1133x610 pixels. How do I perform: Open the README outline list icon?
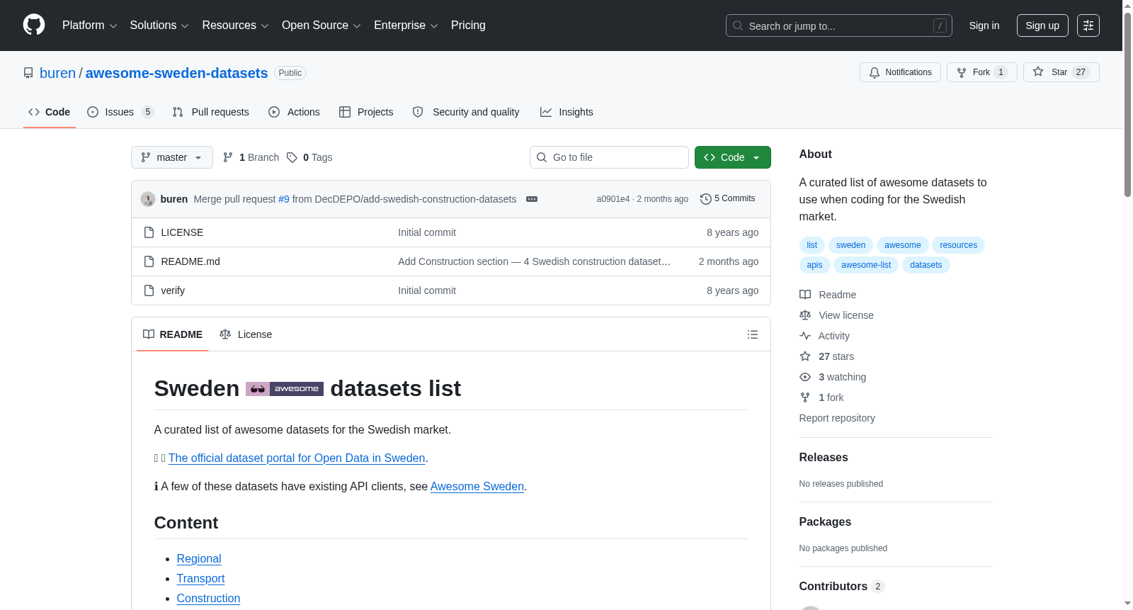(x=753, y=334)
